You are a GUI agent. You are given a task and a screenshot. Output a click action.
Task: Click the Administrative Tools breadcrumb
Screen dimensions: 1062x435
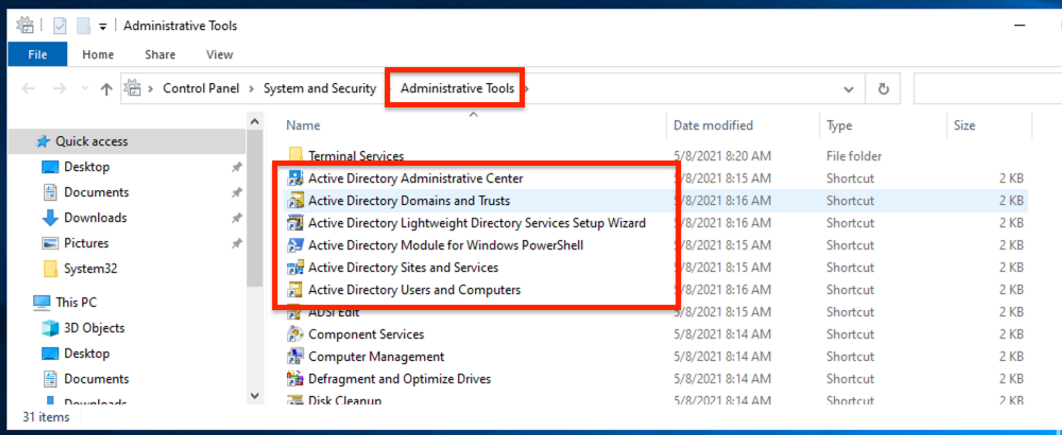tap(457, 88)
